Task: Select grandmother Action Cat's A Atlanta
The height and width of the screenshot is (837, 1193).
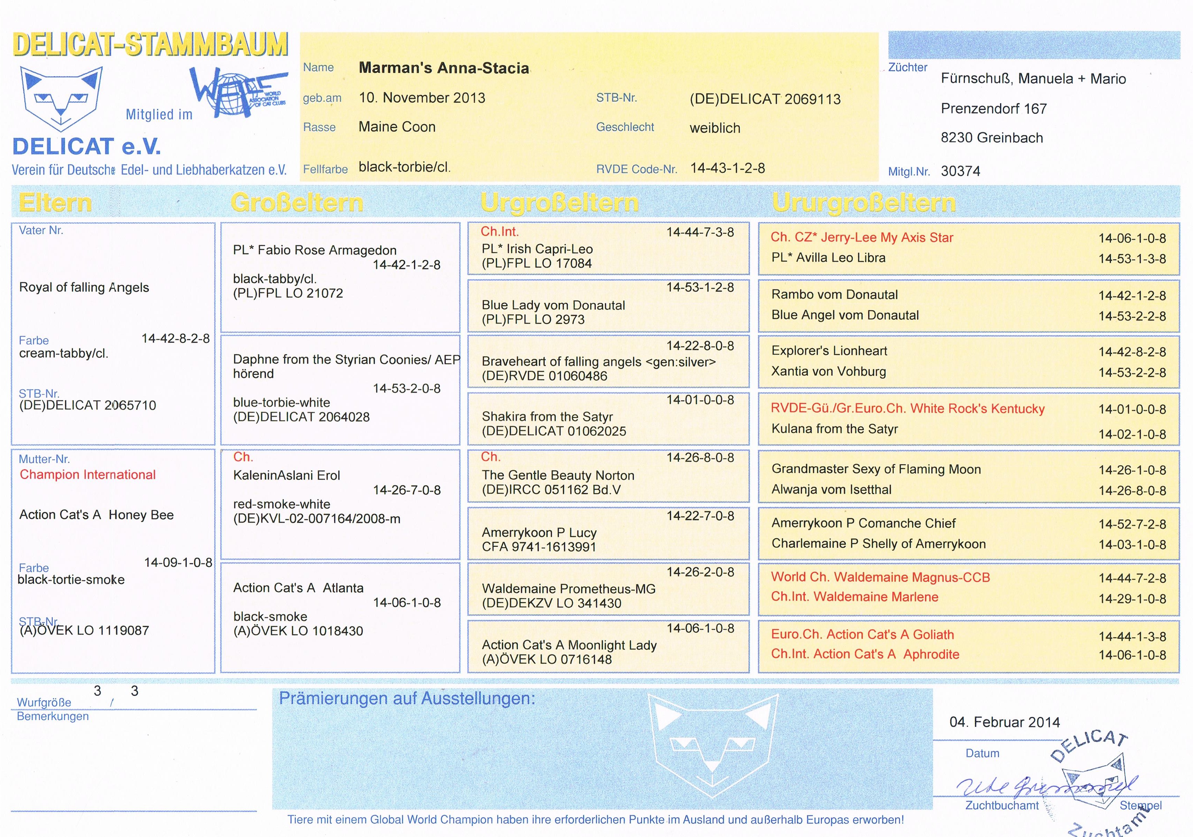Action: (x=298, y=588)
